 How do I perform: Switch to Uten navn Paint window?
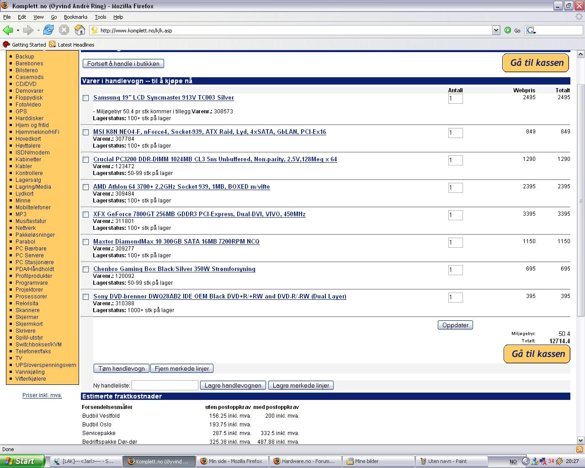coord(452,461)
